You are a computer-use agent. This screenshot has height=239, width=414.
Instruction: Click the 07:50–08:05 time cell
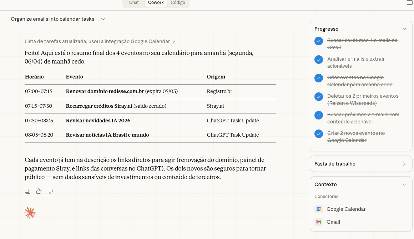coord(39,121)
